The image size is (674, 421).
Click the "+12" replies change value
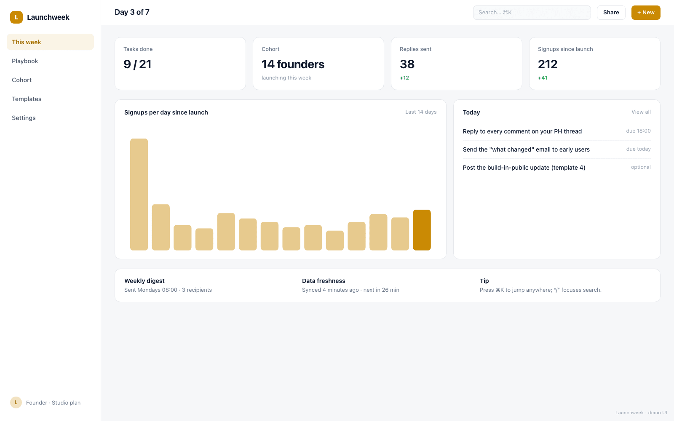(x=404, y=78)
